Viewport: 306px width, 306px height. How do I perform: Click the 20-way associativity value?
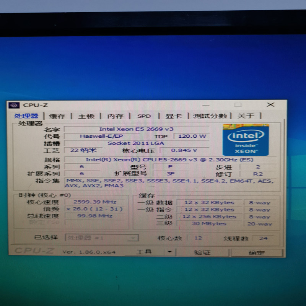tap(260, 224)
